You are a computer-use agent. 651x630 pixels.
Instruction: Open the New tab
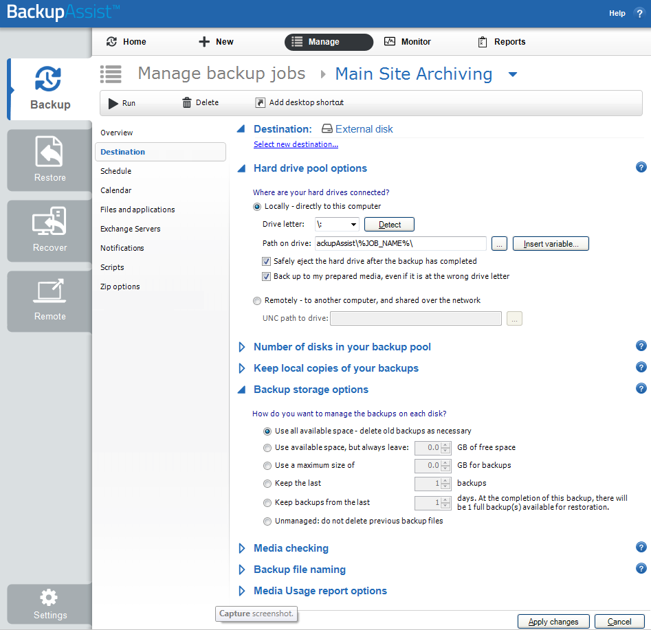point(216,41)
